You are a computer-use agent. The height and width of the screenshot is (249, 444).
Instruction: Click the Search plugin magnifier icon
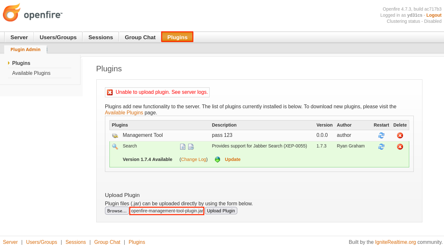[115, 147]
